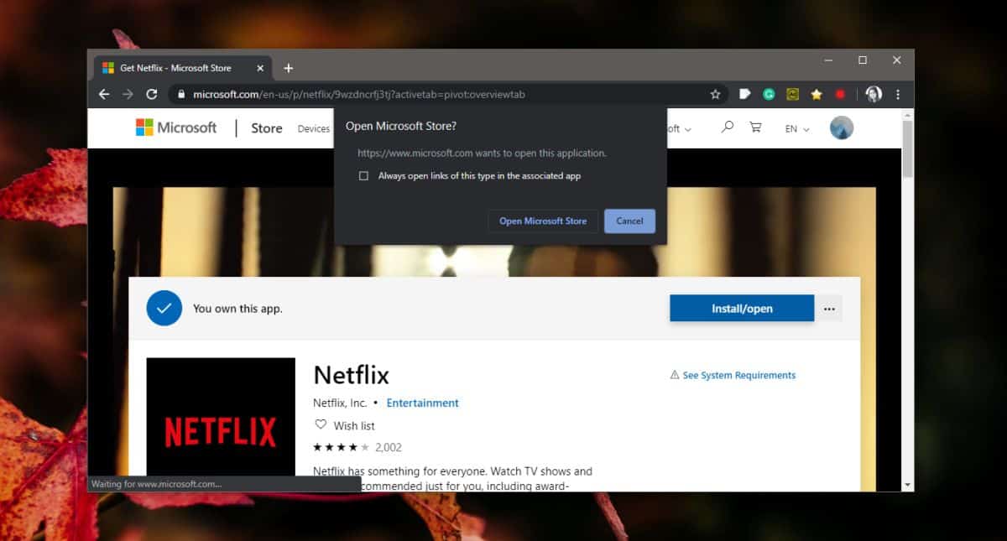Click the Netflix, Inc. publisher text
The width and height of the screenshot is (1007, 541).
click(x=340, y=403)
